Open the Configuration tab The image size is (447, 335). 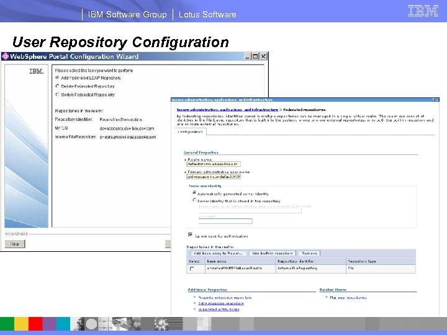pyautogui.click(x=190, y=132)
